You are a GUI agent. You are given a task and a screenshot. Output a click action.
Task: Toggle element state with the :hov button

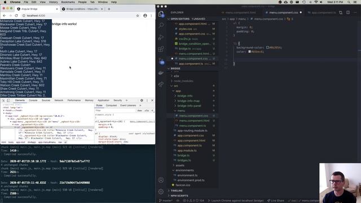coord(139,111)
